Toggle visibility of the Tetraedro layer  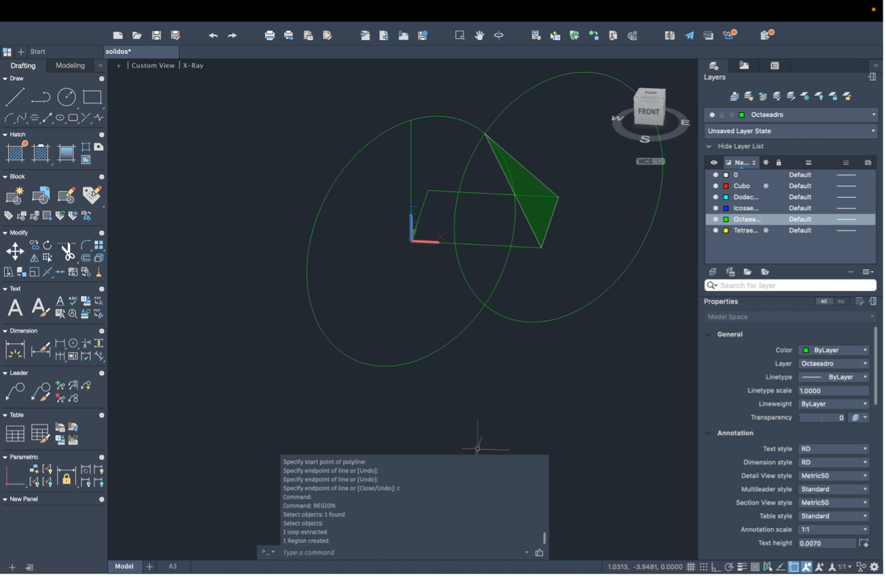pyautogui.click(x=715, y=231)
